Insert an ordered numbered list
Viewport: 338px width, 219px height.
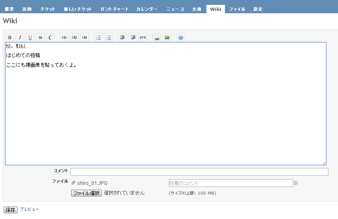[108, 37]
